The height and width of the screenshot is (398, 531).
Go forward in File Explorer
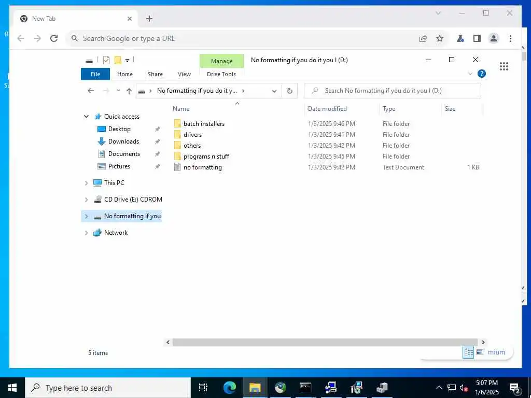click(106, 91)
